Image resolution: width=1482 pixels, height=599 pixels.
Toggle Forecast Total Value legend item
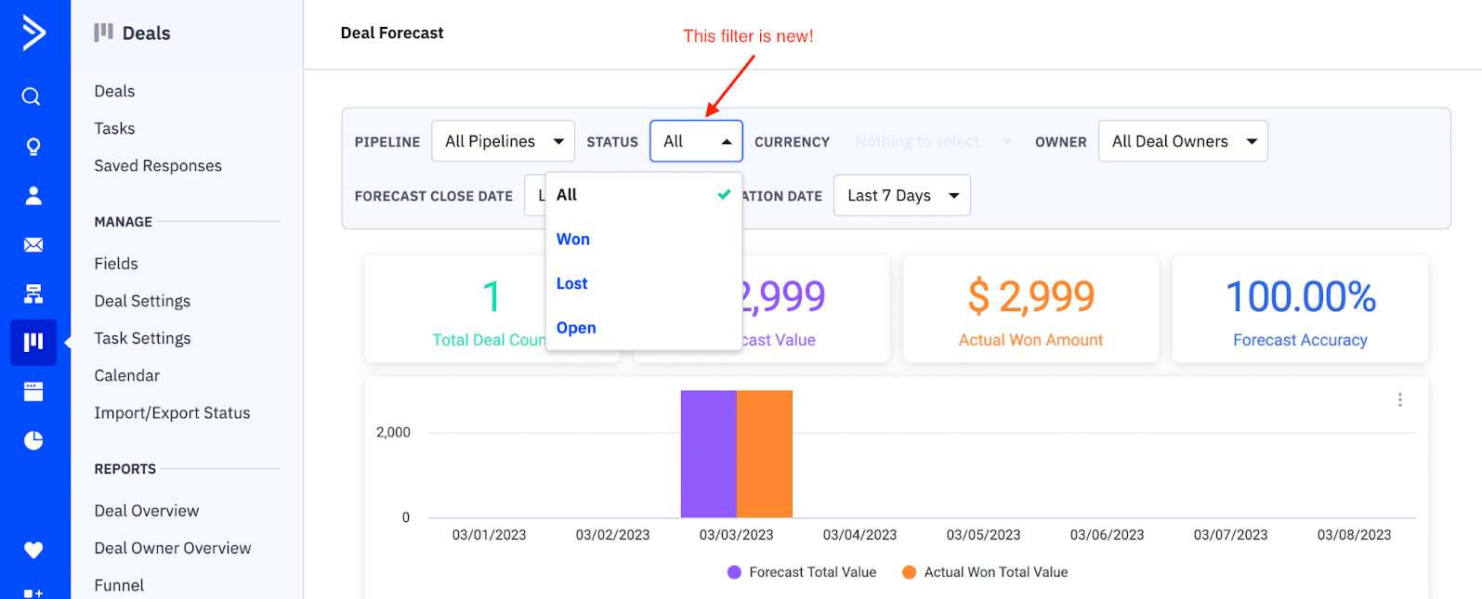(x=802, y=572)
